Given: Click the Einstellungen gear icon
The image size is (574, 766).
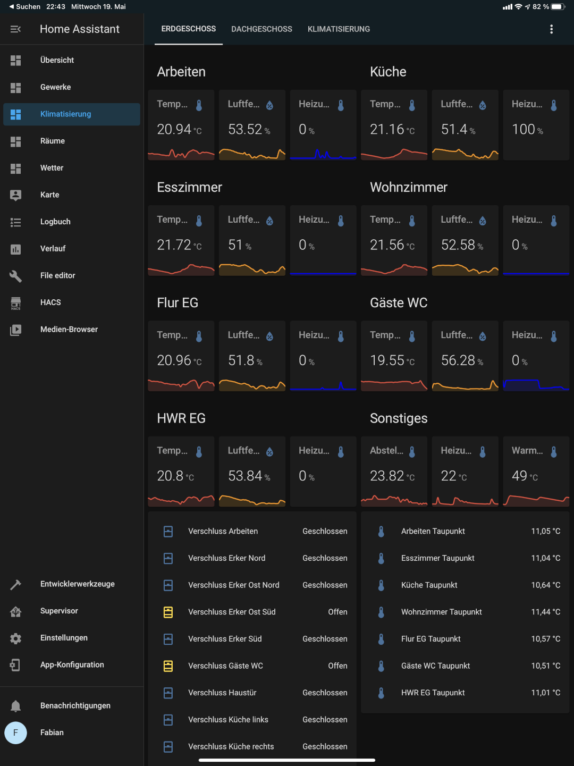Looking at the screenshot, I should pyautogui.click(x=15, y=638).
